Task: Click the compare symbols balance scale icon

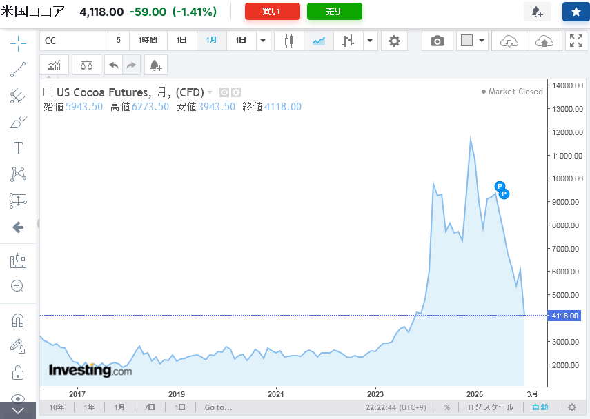Action: [86, 65]
